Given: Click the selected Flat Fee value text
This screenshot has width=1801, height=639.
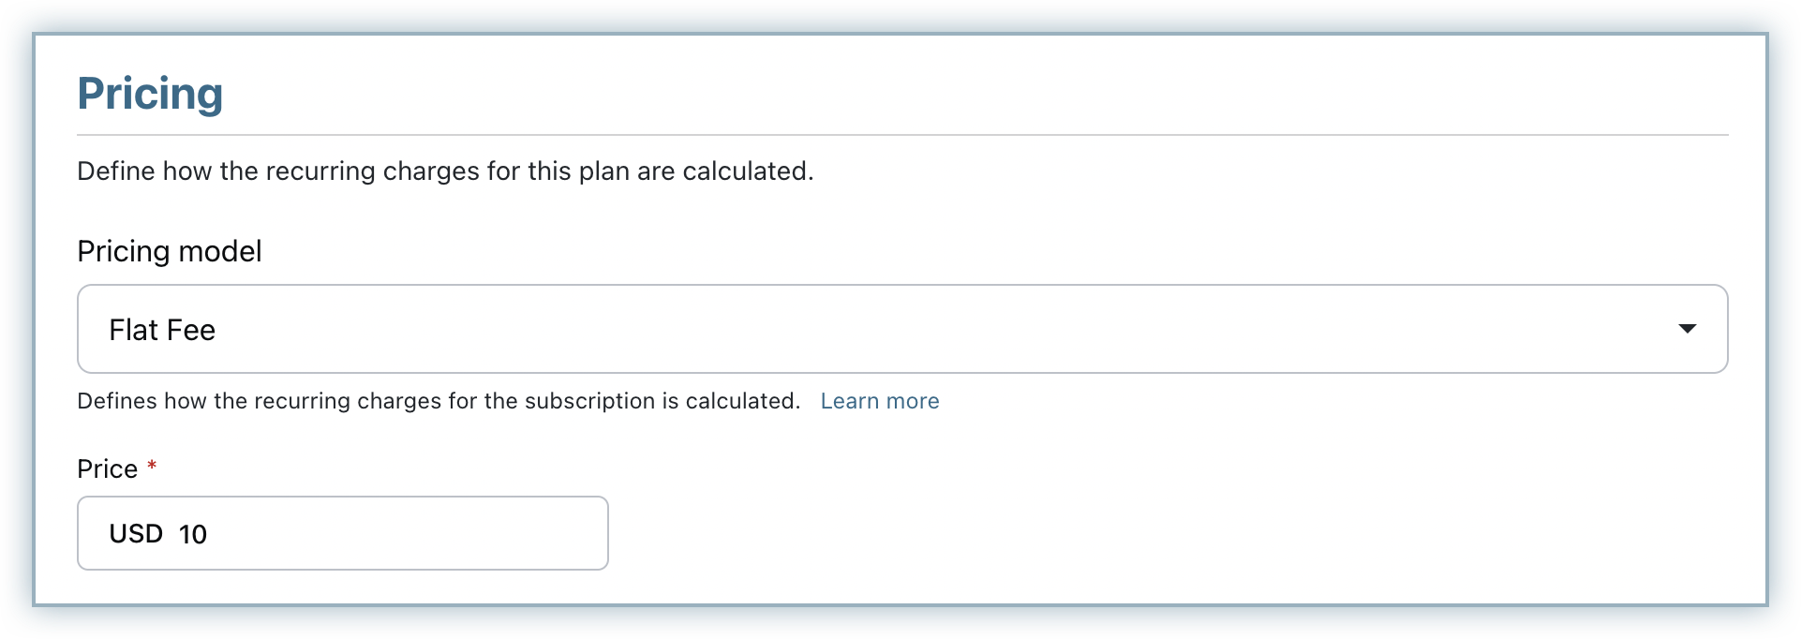Looking at the screenshot, I should [x=162, y=330].
